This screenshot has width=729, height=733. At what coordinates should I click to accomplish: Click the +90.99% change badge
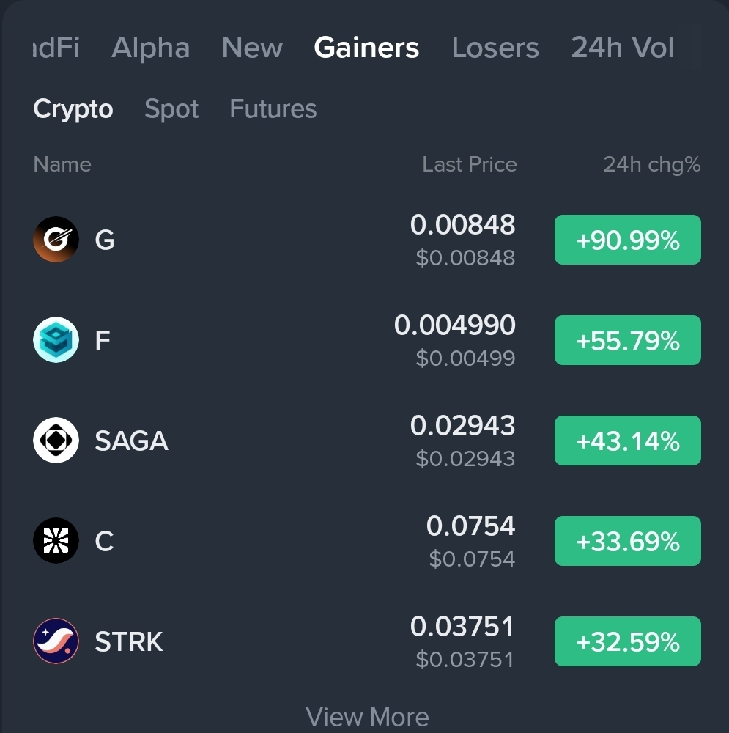[x=628, y=240]
